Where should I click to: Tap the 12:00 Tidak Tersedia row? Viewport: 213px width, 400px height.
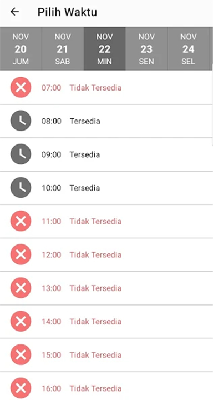click(x=106, y=254)
